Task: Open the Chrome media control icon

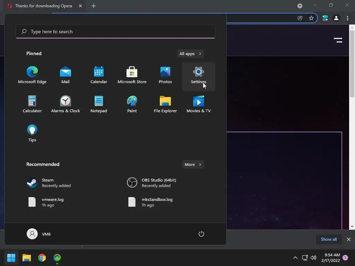Action: (325, 18)
